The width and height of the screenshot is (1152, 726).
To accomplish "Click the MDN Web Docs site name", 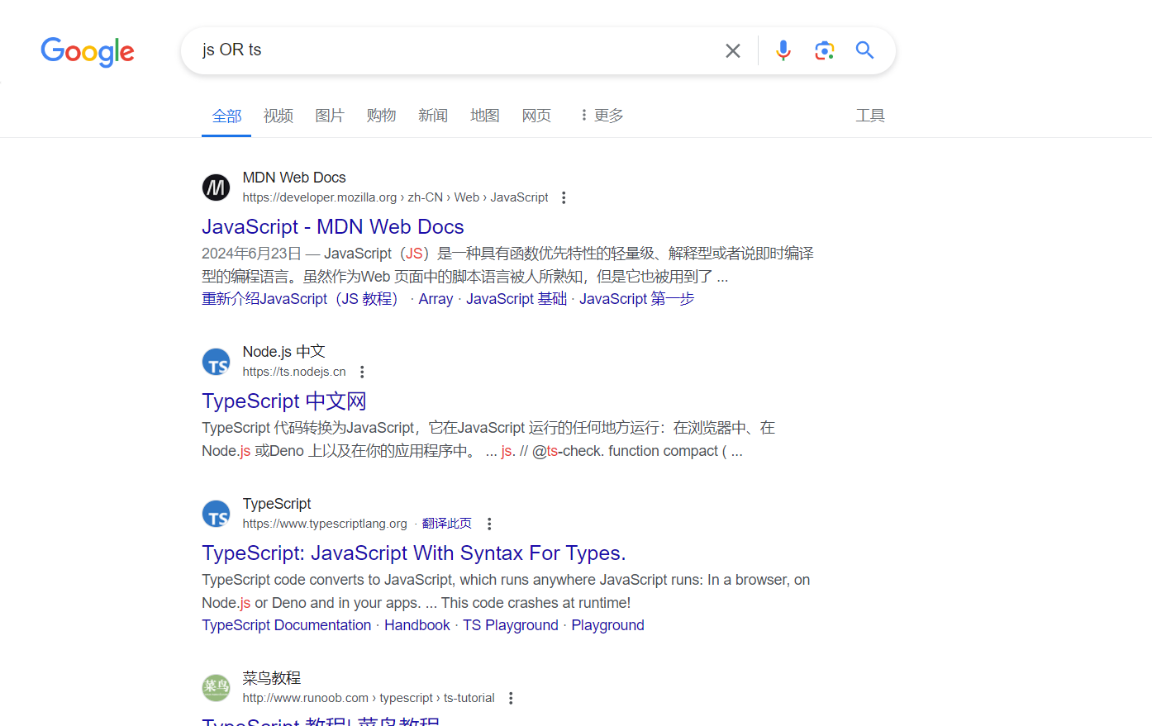I will (294, 178).
